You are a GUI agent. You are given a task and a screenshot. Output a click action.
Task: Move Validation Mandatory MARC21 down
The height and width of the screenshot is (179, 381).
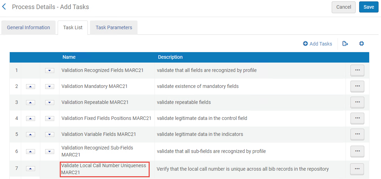pos(50,86)
